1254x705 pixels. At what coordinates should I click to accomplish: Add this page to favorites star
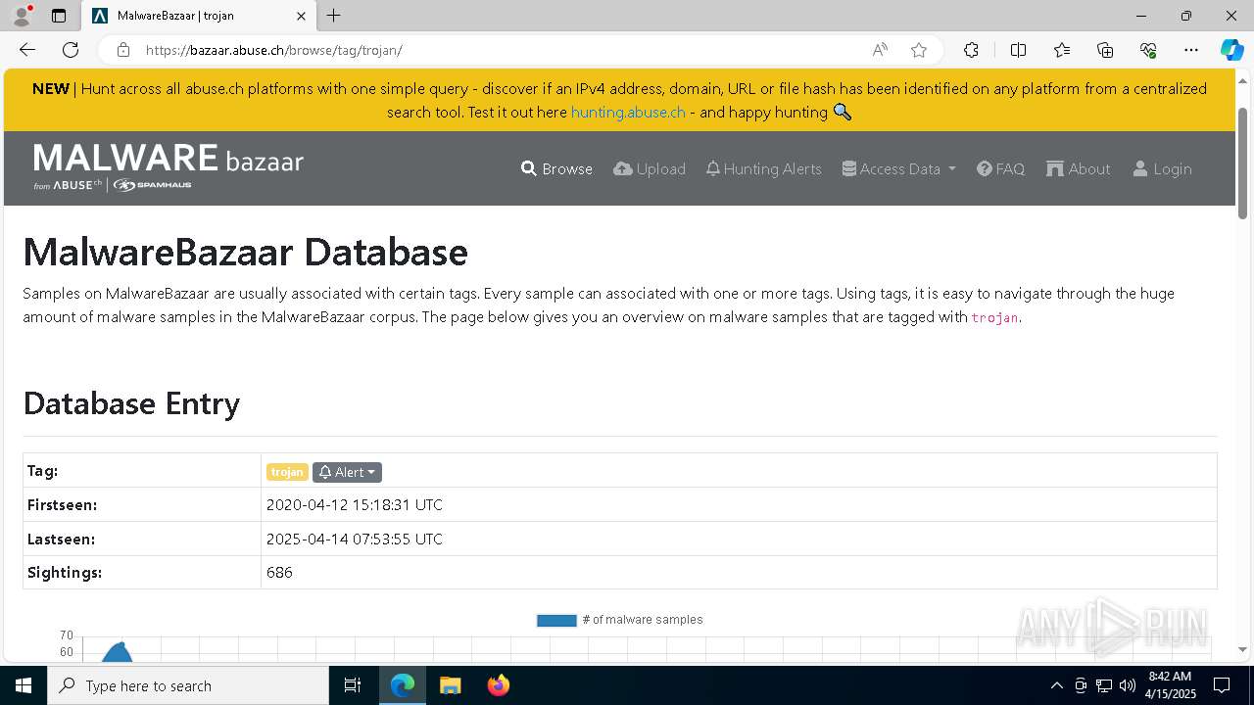click(x=919, y=50)
